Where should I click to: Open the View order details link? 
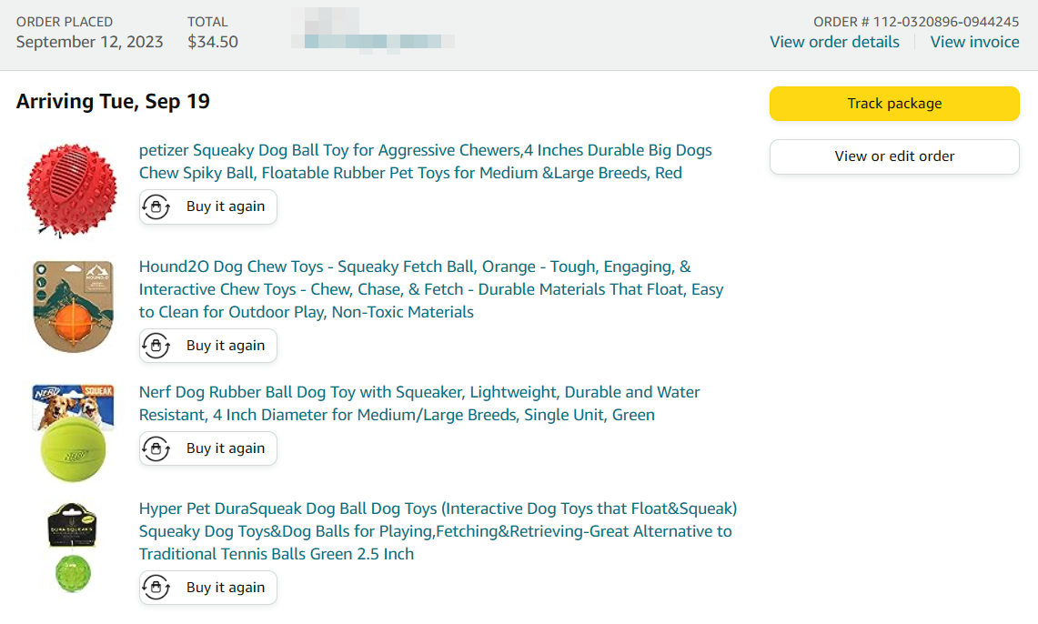pos(834,42)
